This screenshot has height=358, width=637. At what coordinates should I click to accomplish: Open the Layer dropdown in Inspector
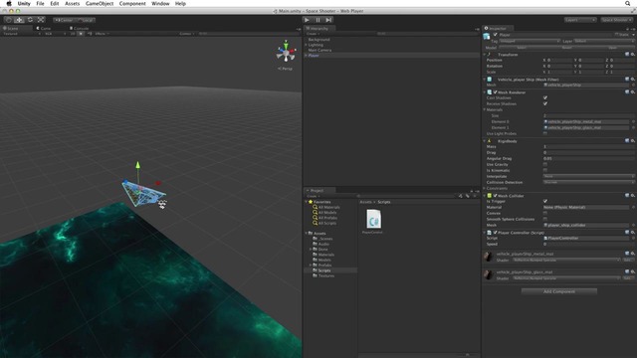click(604, 41)
